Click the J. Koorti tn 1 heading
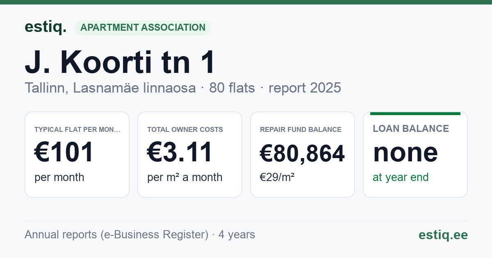The image size is (492, 258). click(120, 62)
